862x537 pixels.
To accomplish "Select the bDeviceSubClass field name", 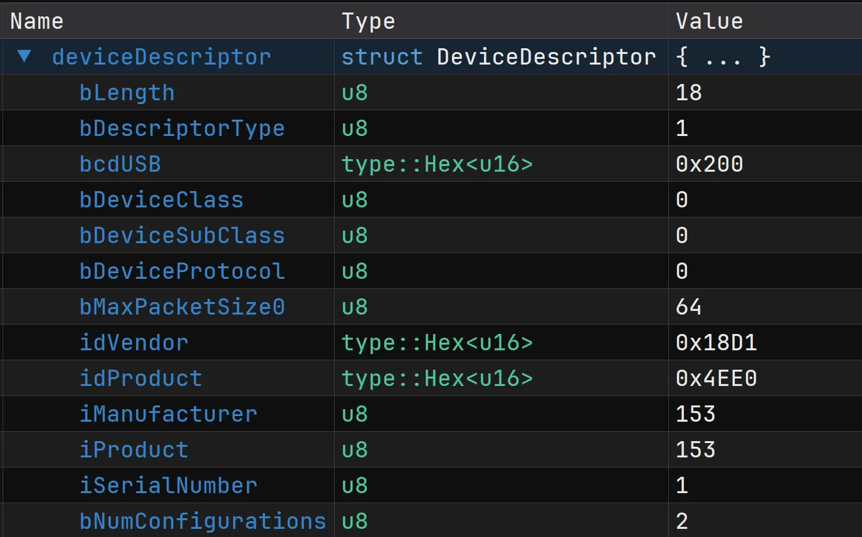I will pos(182,236).
